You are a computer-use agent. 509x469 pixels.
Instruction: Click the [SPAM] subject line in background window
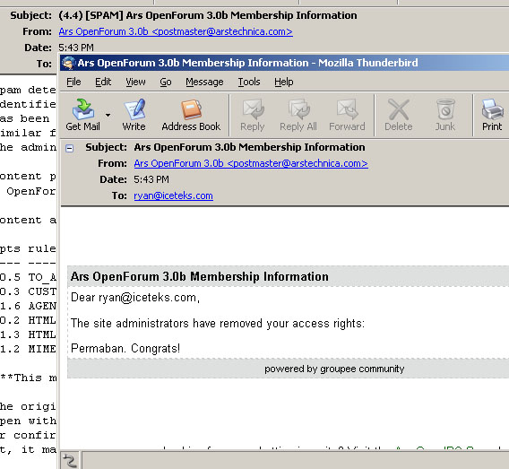pyautogui.click(x=208, y=15)
